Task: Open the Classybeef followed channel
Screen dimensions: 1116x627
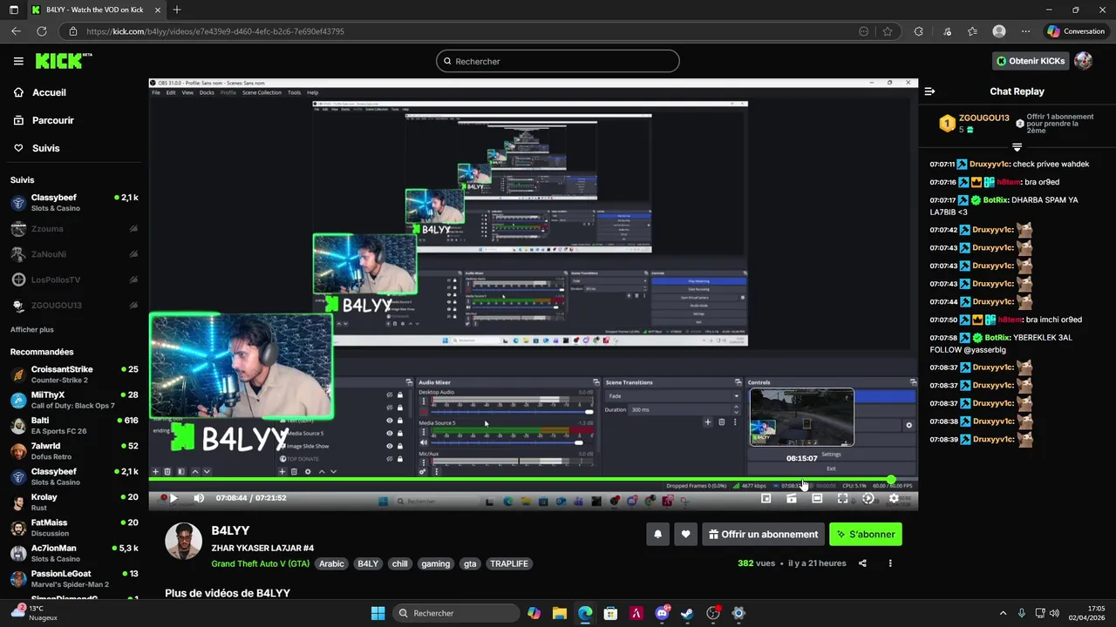Action: (x=74, y=203)
